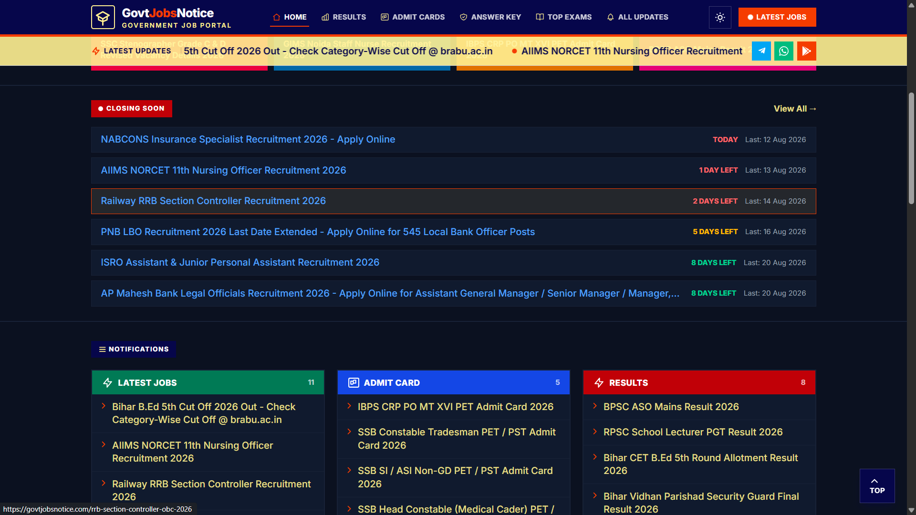Open Railway RRB Section Controller in Latest Jobs list

(x=211, y=490)
